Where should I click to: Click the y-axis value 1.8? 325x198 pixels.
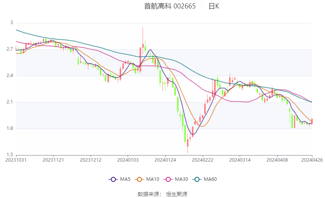point(10,128)
